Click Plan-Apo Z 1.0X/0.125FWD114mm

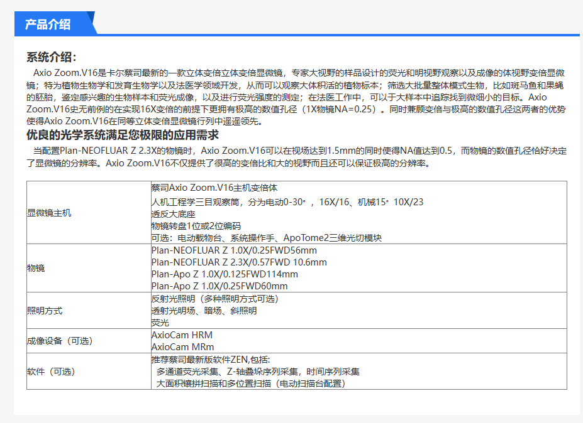click(x=225, y=274)
